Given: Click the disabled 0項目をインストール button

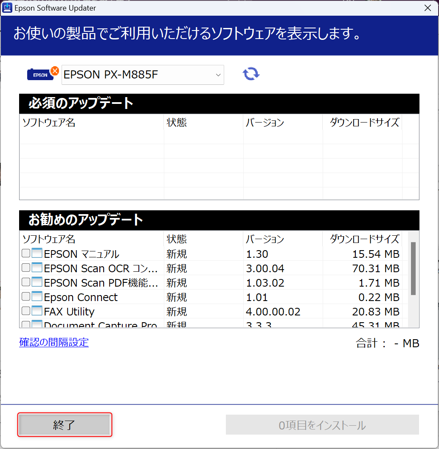Looking at the screenshot, I should click(322, 425).
